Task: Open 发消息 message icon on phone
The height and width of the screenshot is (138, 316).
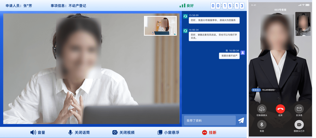Action: (x=299, y=109)
